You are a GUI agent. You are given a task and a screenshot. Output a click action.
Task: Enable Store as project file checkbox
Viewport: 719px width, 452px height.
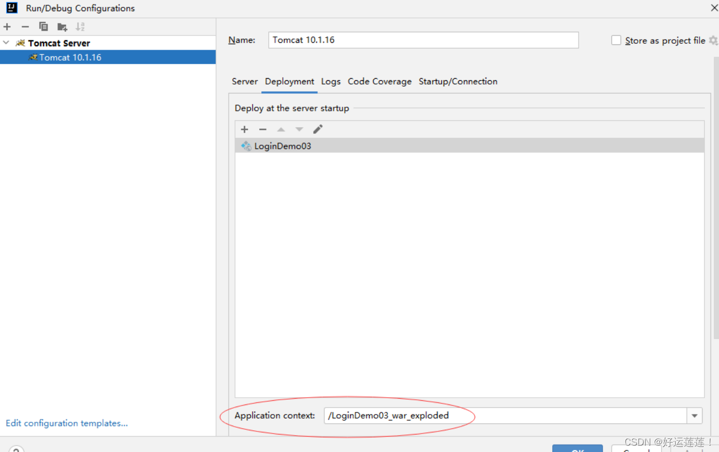[x=616, y=40]
